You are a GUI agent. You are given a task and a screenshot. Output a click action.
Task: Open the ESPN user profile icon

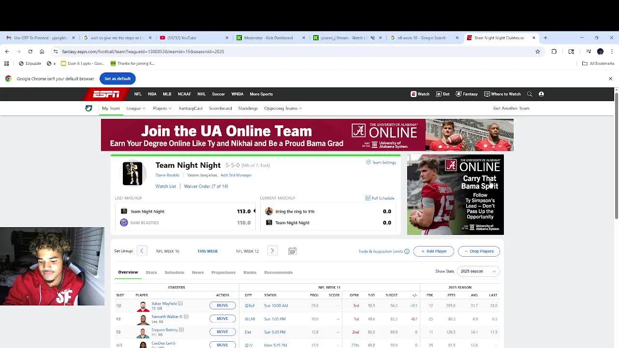(x=541, y=94)
